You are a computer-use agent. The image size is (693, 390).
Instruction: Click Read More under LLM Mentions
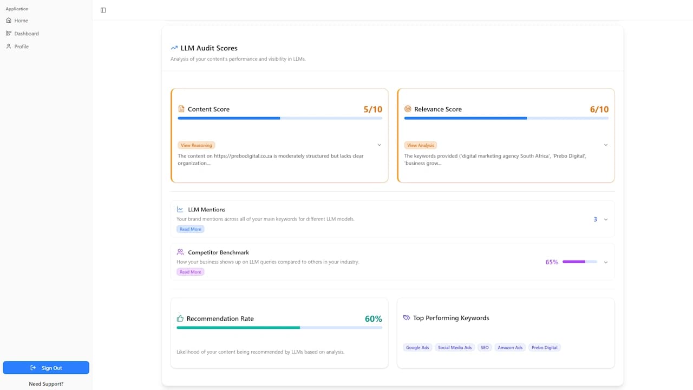(x=190, y=229)
